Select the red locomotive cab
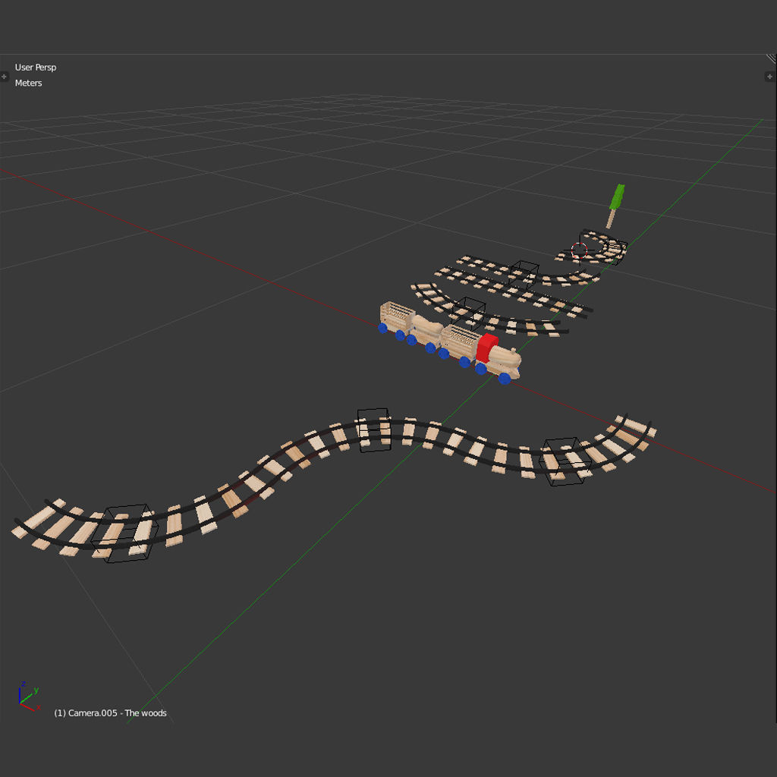Screen dimensions: 777x777 pyautogui.click(x=486, y=348)
